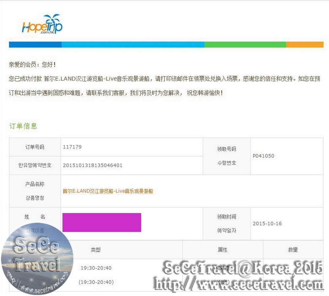Select the date 2015-10-16
Screen dimensions: 329x296
[267, 224]
